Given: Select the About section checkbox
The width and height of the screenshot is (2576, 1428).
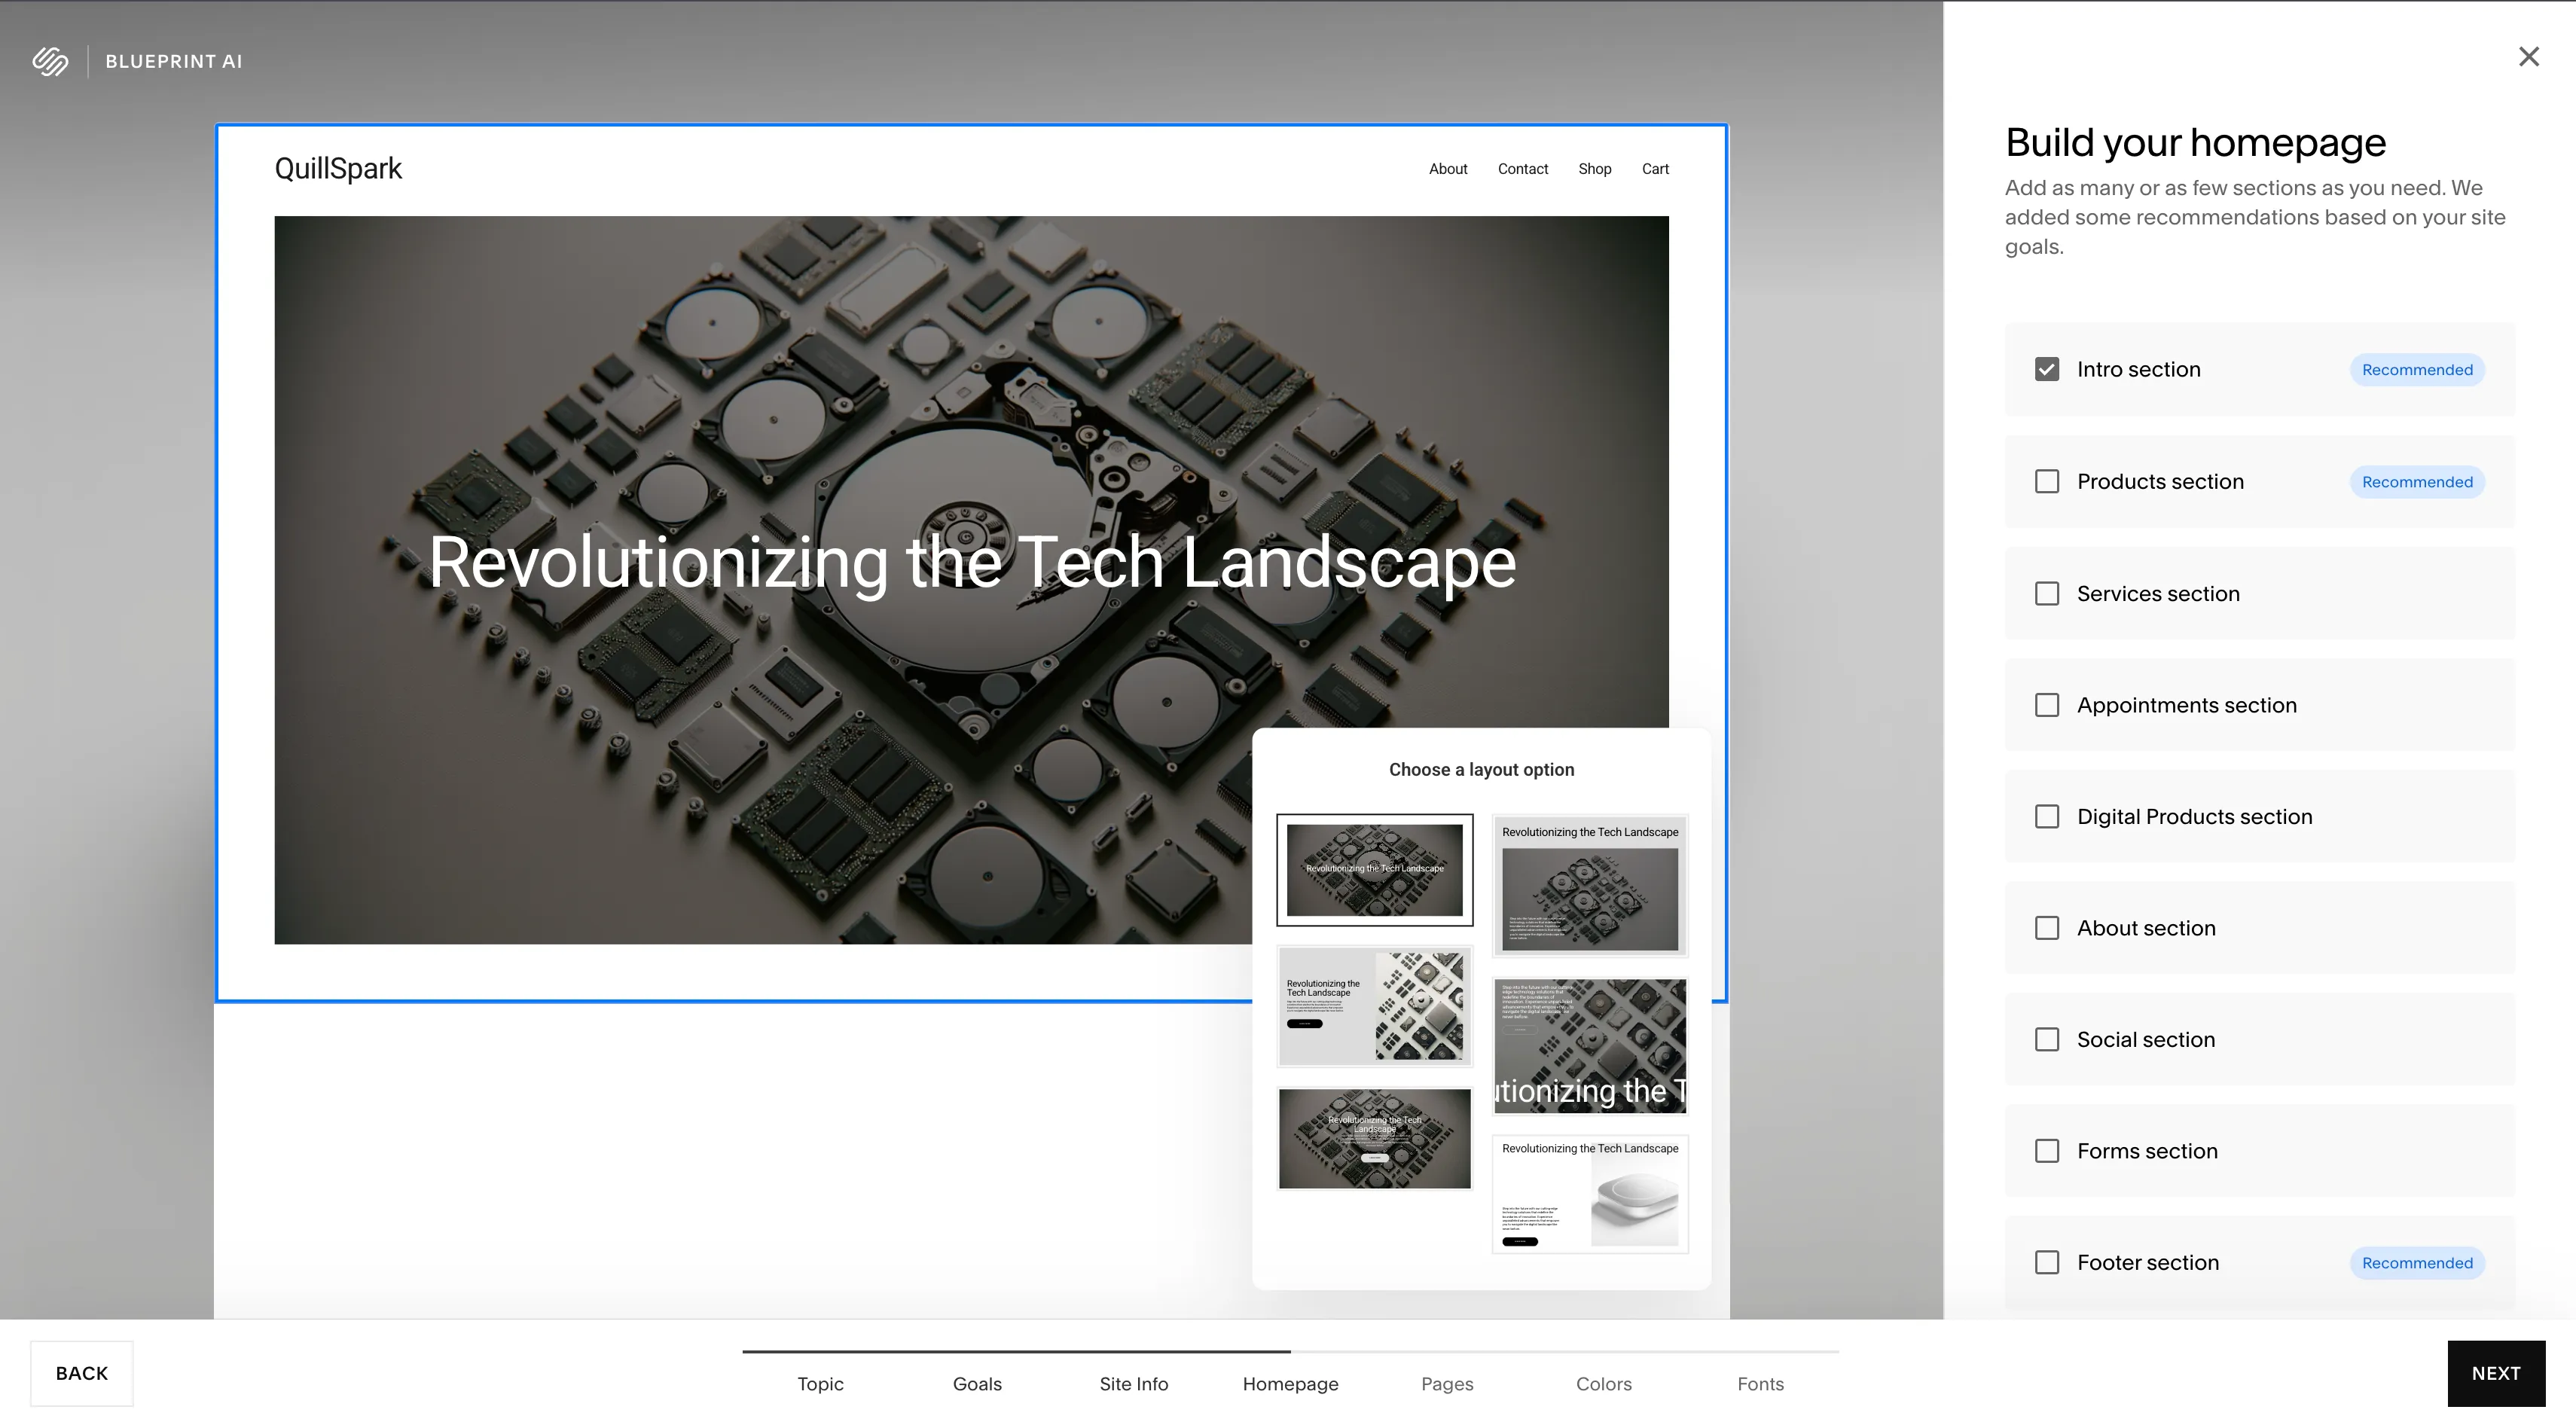Looking at the screenshot, I should pyautogui.click(x=2046, y=928).
